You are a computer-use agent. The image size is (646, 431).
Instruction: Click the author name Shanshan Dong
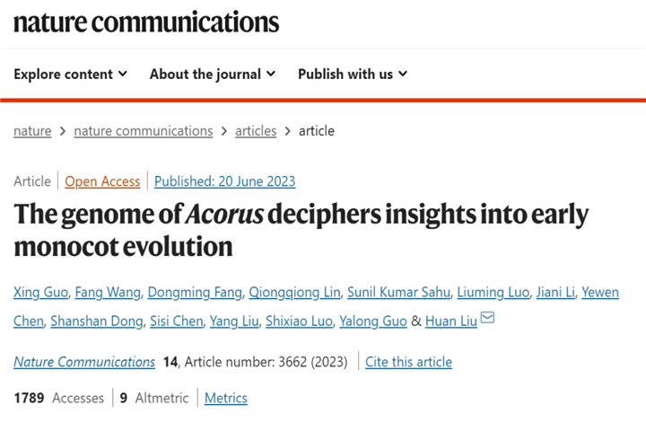97,321
